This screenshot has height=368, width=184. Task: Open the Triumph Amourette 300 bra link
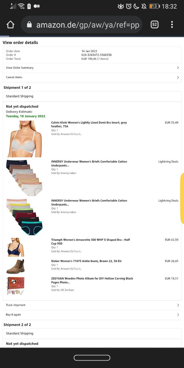(x=91, y=241)
